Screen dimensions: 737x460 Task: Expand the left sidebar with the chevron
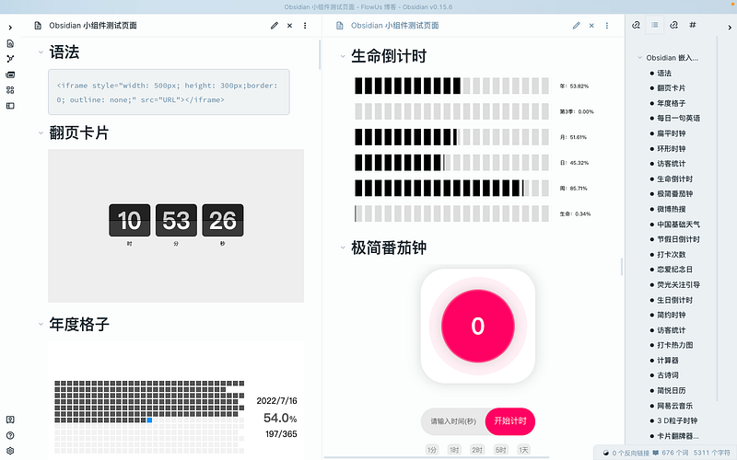[10, 28]
